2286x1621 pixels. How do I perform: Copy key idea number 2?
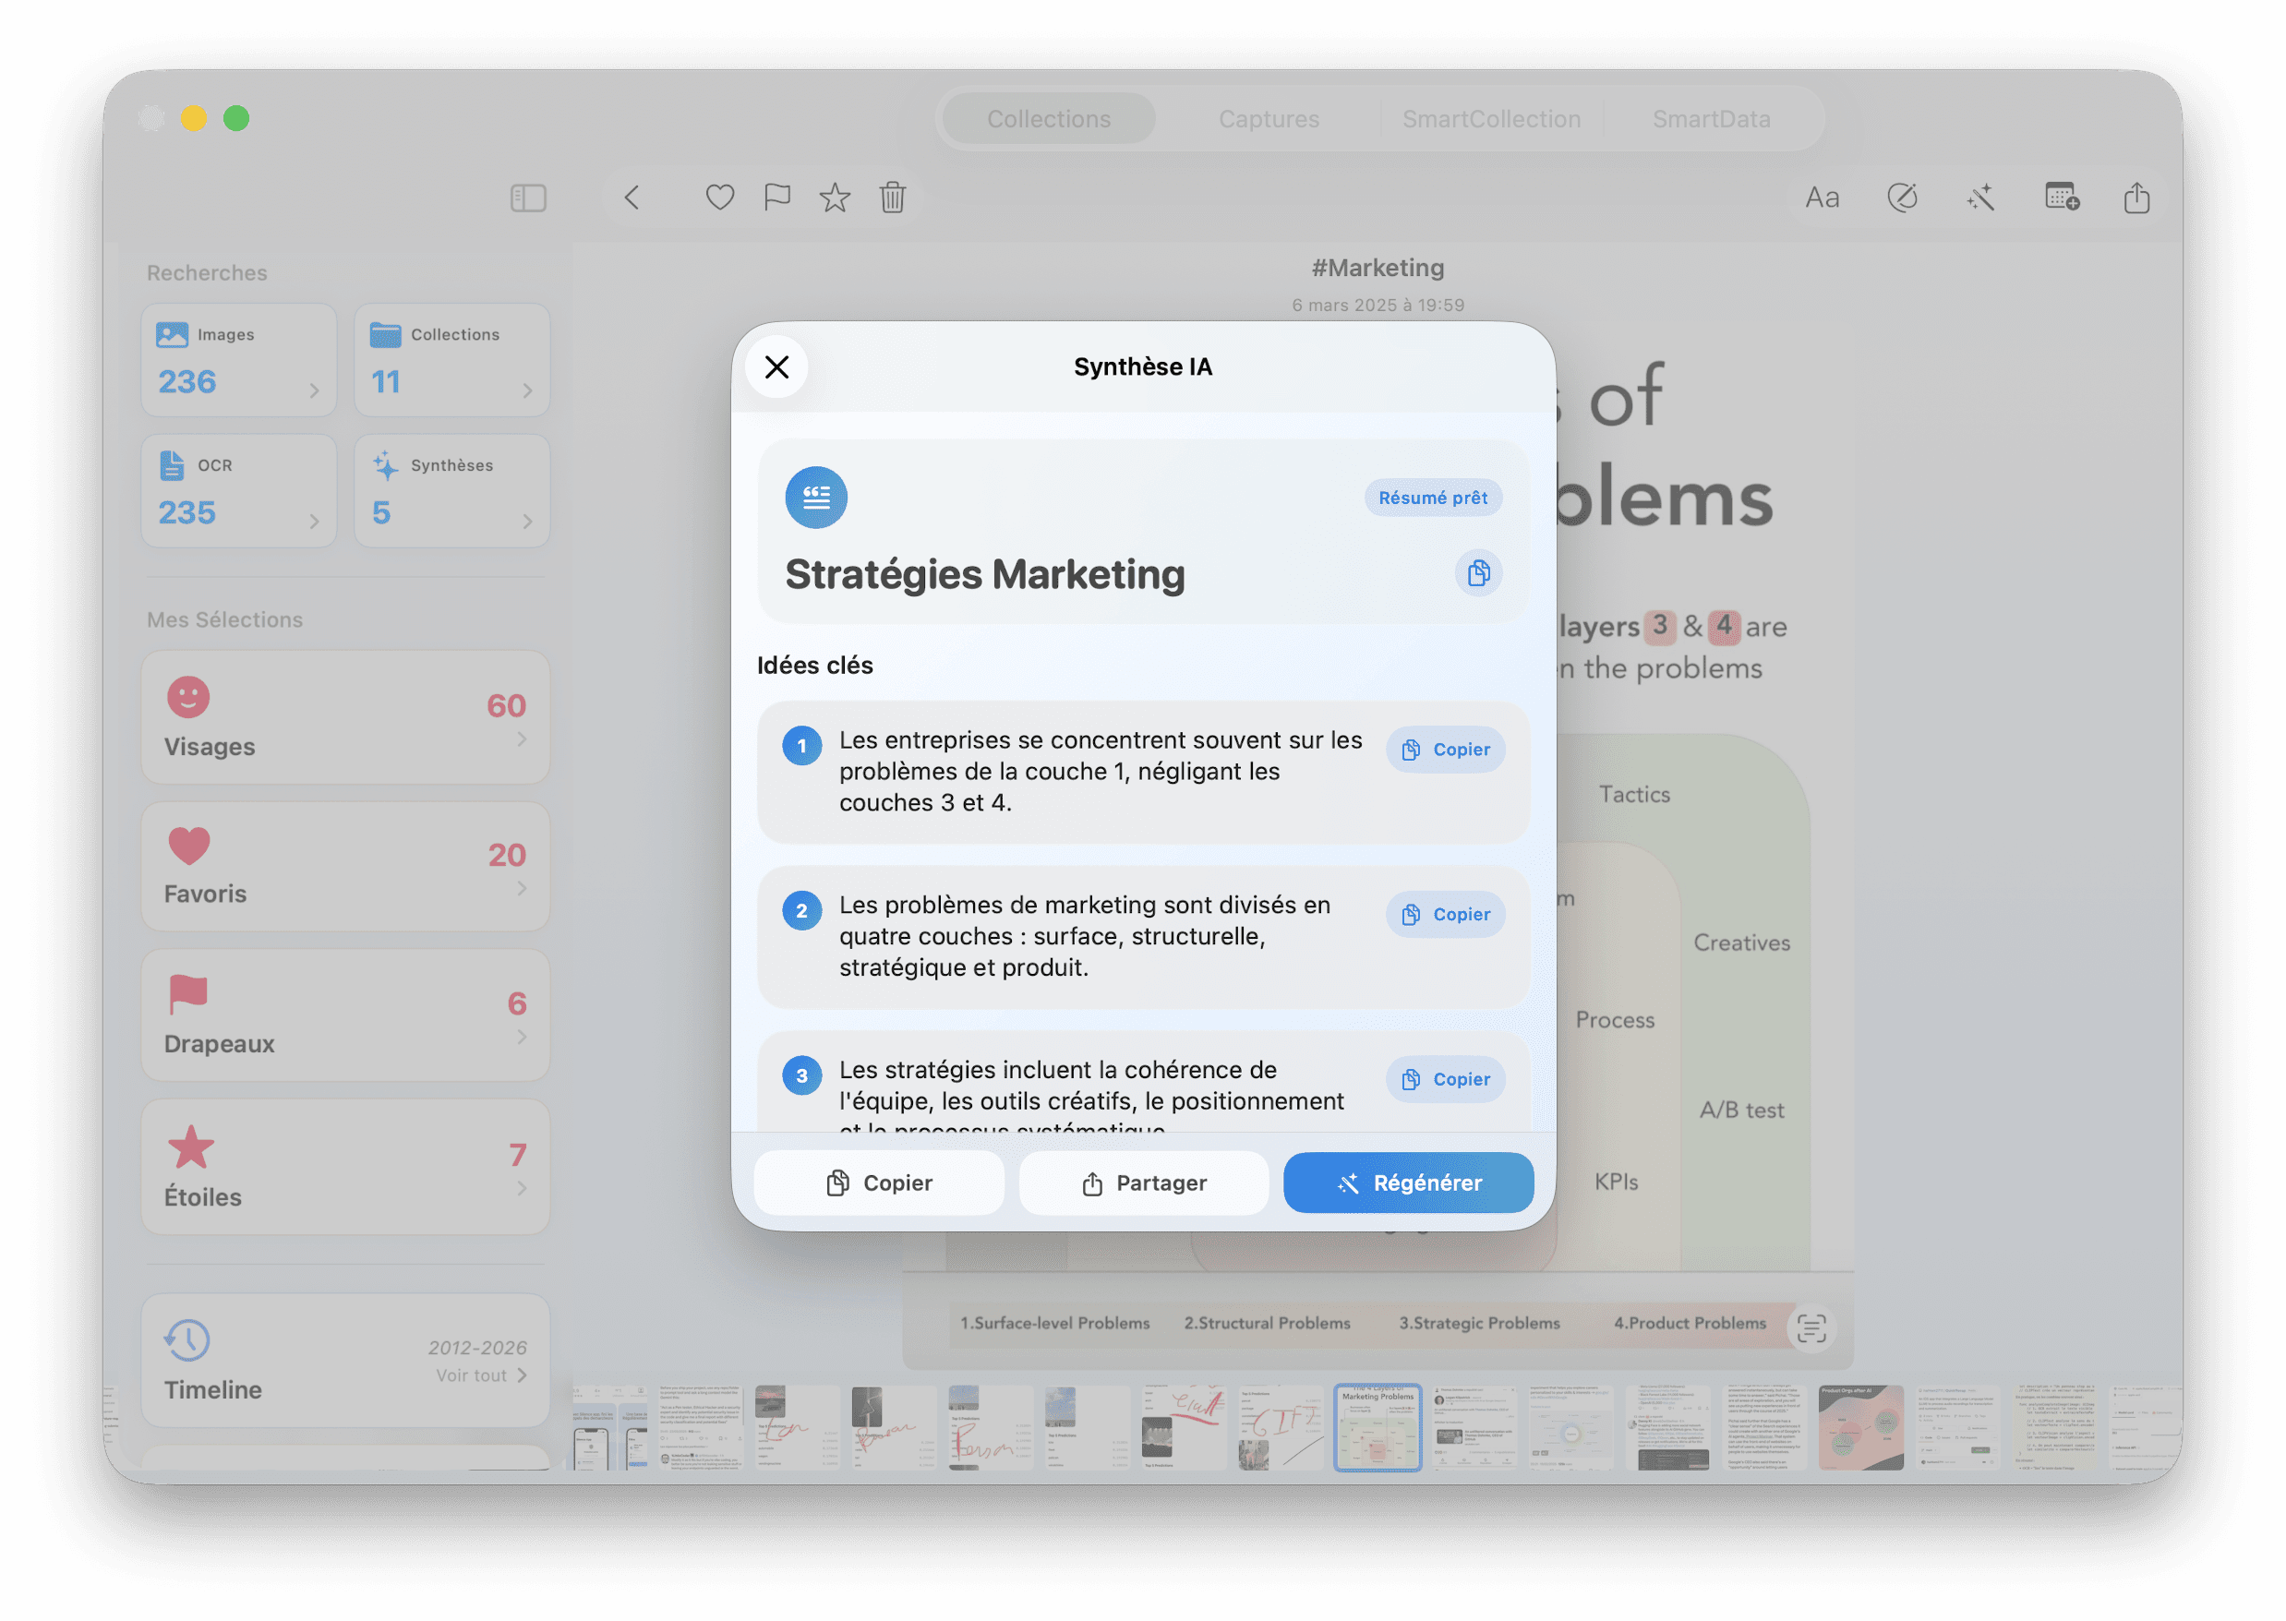pyautogui.click(x=1445, y=914)
